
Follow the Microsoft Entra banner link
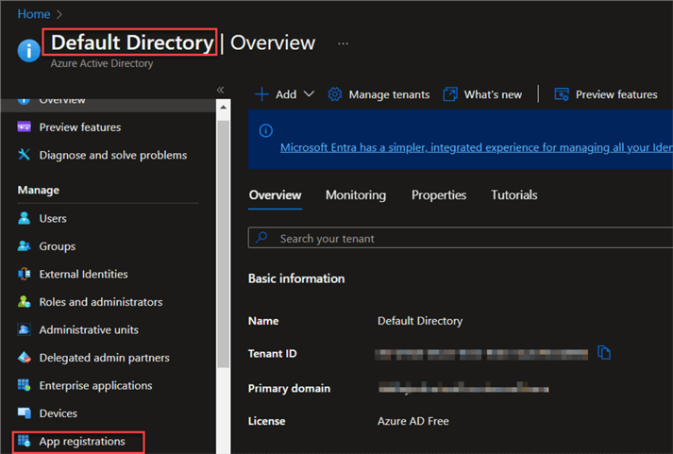tap(472, 147)
